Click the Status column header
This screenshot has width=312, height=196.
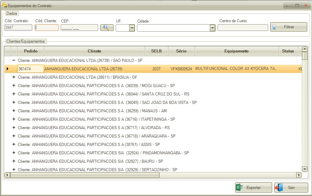(288, 51)
